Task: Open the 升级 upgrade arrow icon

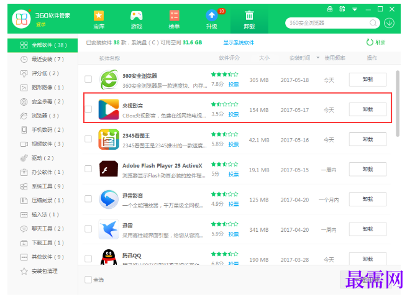Action: [x=212, y=16]
